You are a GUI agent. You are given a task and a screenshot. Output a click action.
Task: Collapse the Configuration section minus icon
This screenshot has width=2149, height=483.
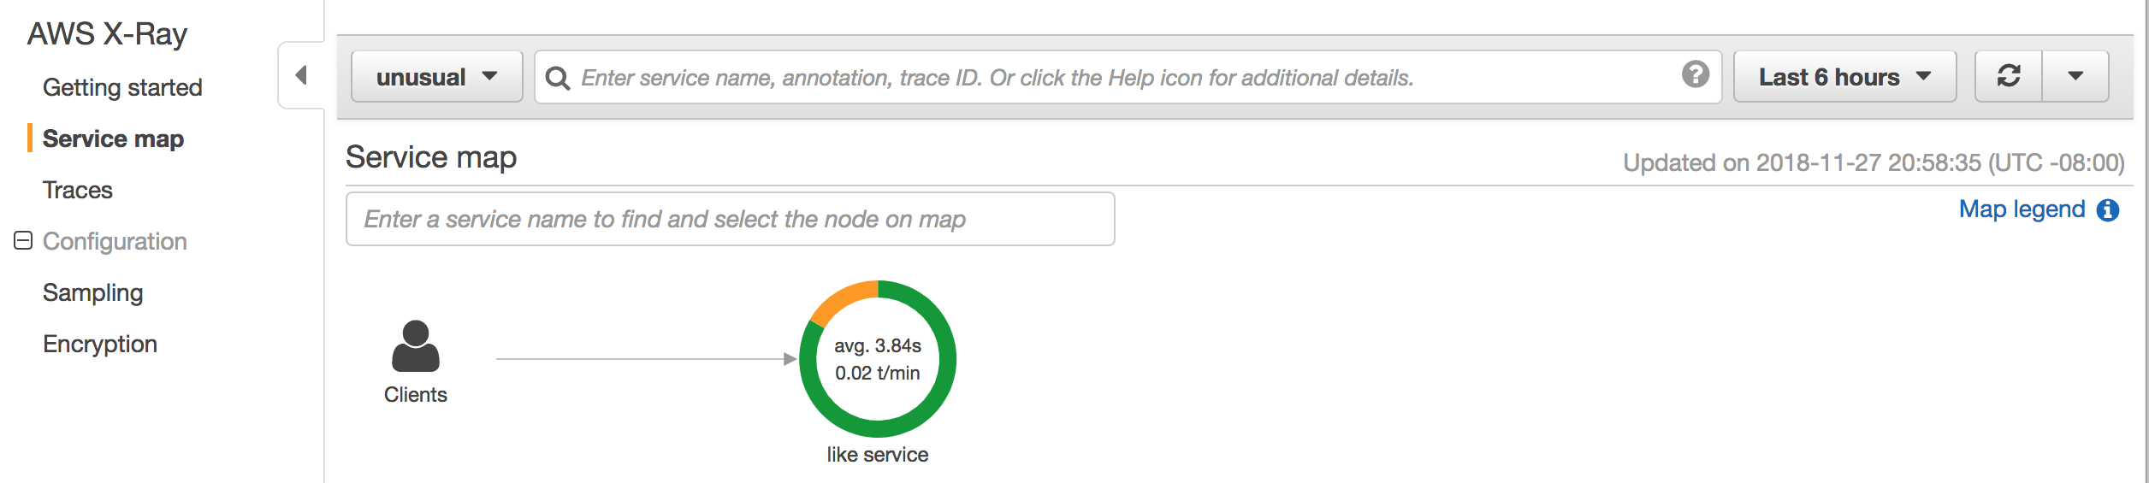point(23,241)
